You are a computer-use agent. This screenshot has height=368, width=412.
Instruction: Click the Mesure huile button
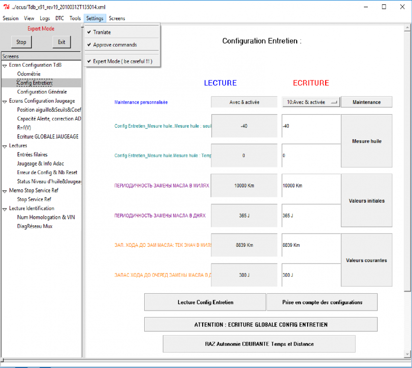coord(366,141)
